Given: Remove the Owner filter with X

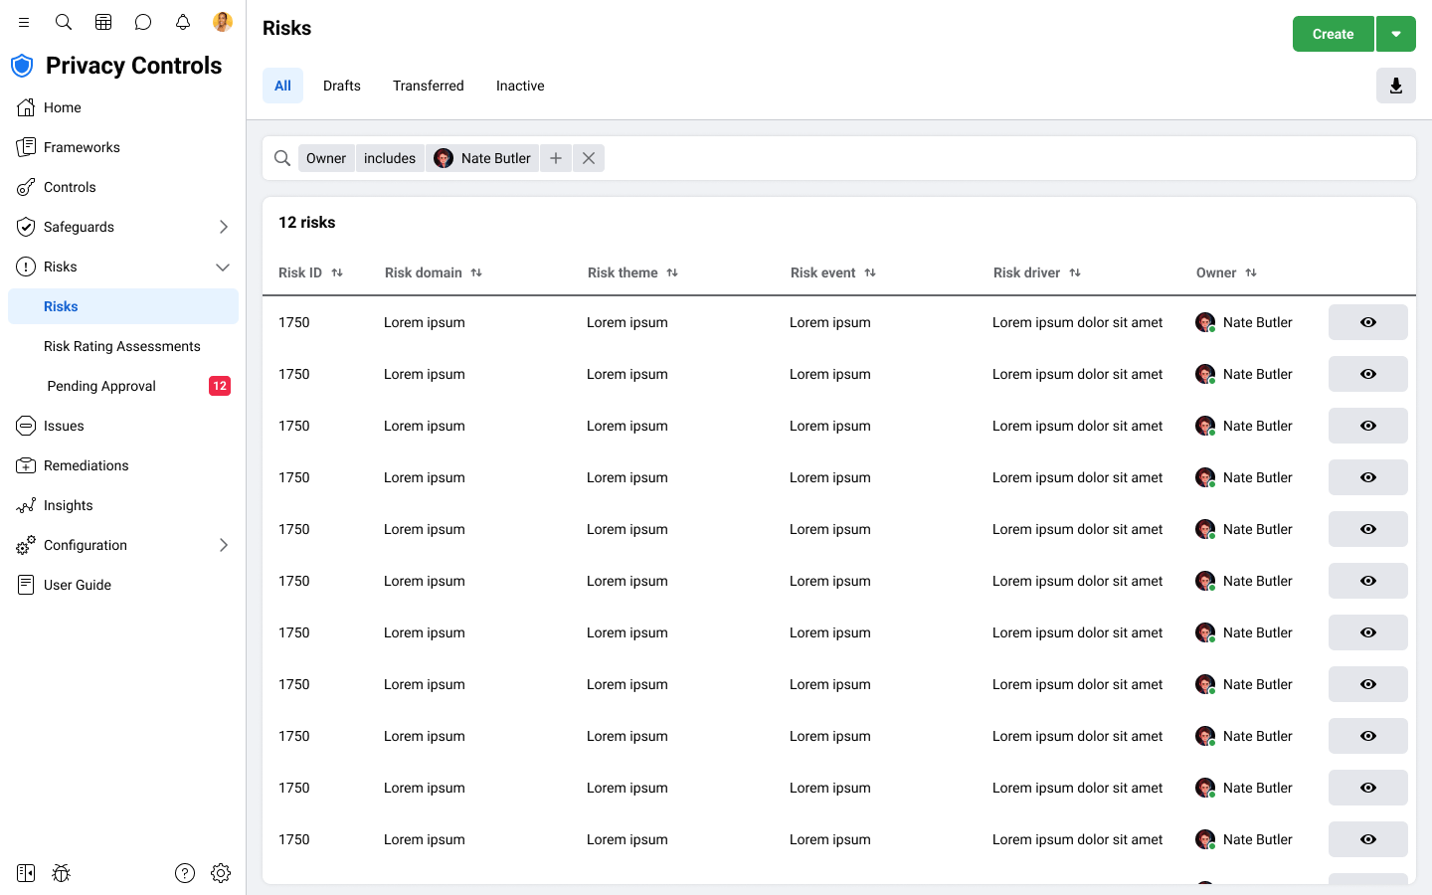Looking at the screenshot, I should coord(589,158).
